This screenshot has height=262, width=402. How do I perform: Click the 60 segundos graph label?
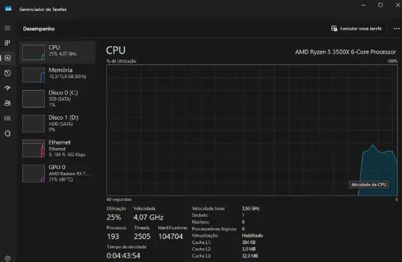tap(119, 200)
